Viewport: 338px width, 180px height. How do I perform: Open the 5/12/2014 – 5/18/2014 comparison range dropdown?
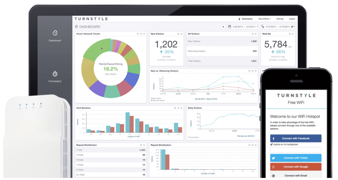278,27
